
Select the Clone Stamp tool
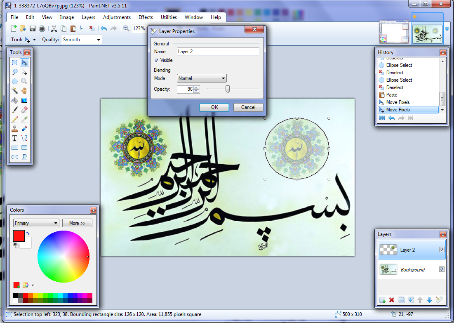tap(15, 129)
